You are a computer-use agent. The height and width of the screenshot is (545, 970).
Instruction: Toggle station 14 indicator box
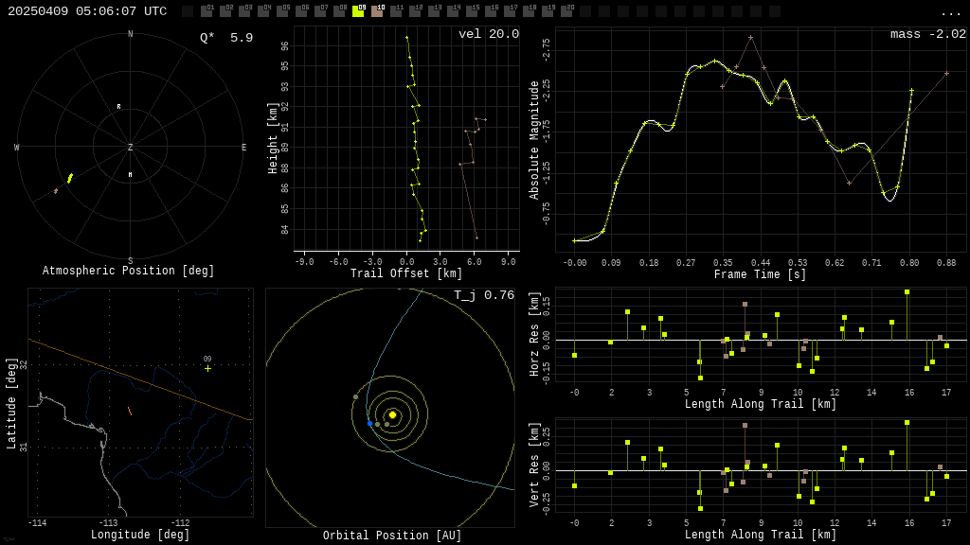[453, 11]
